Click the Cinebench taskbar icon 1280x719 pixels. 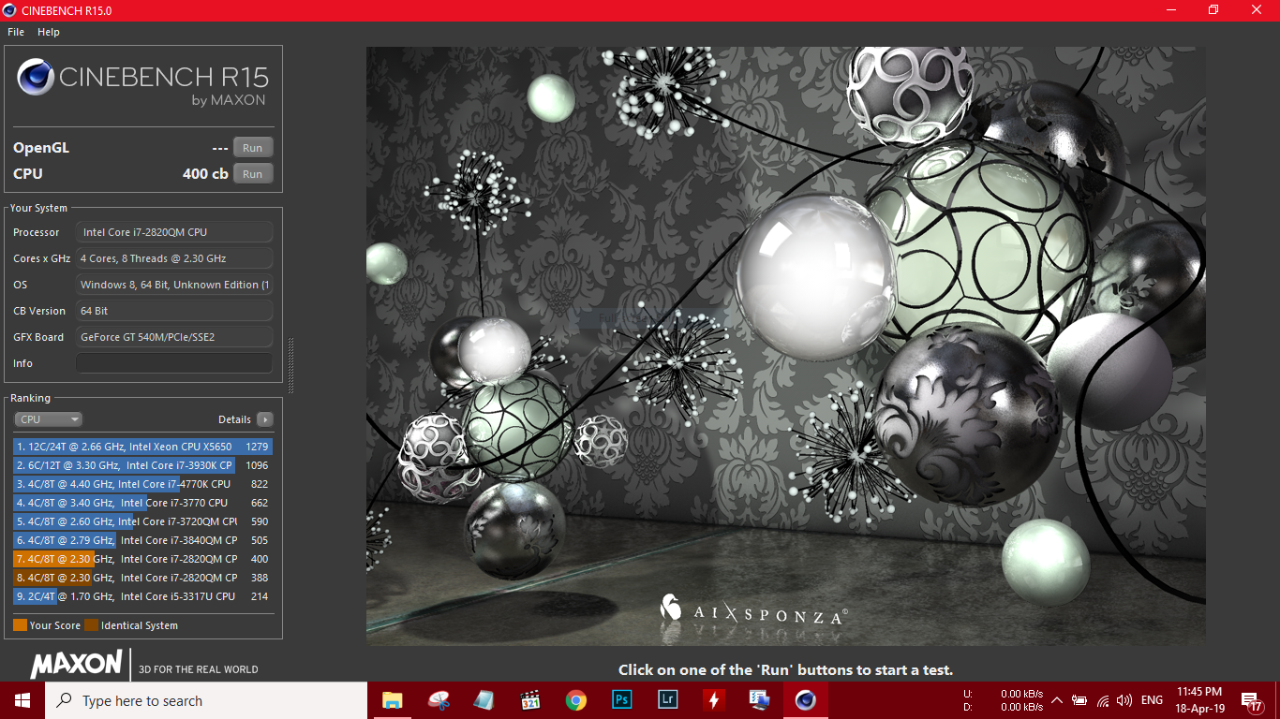click(806, 700)
